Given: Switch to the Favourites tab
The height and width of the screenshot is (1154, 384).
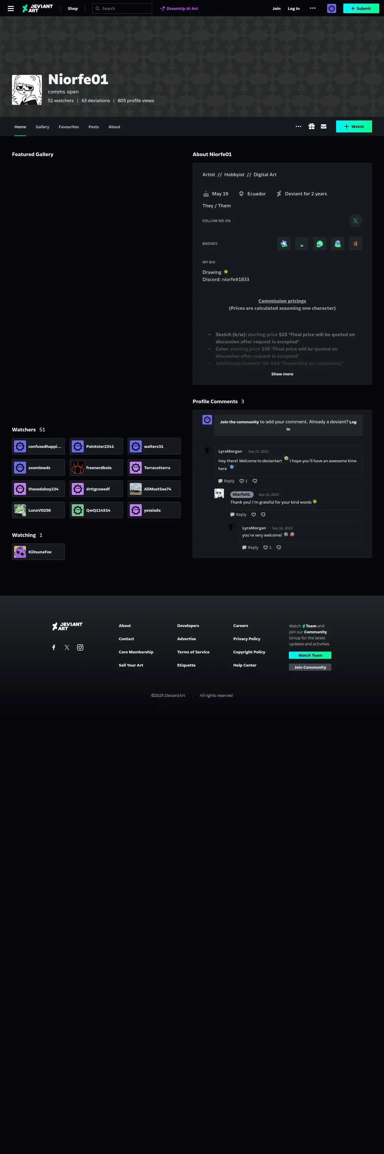Looking at the screenshot, I should (x=69, y=127).
